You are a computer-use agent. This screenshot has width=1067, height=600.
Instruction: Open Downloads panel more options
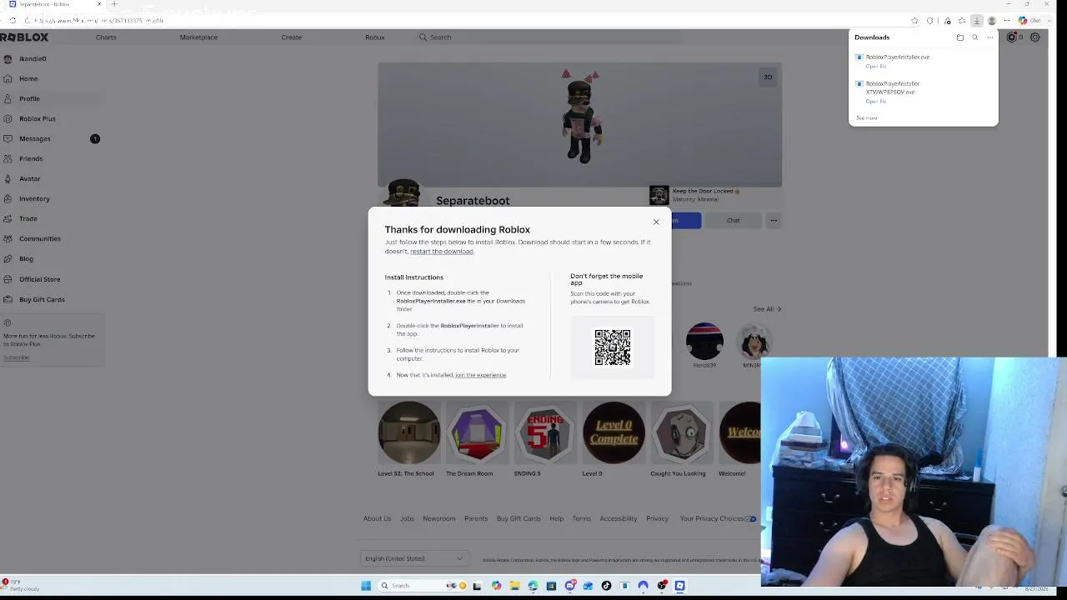[990, 37]
